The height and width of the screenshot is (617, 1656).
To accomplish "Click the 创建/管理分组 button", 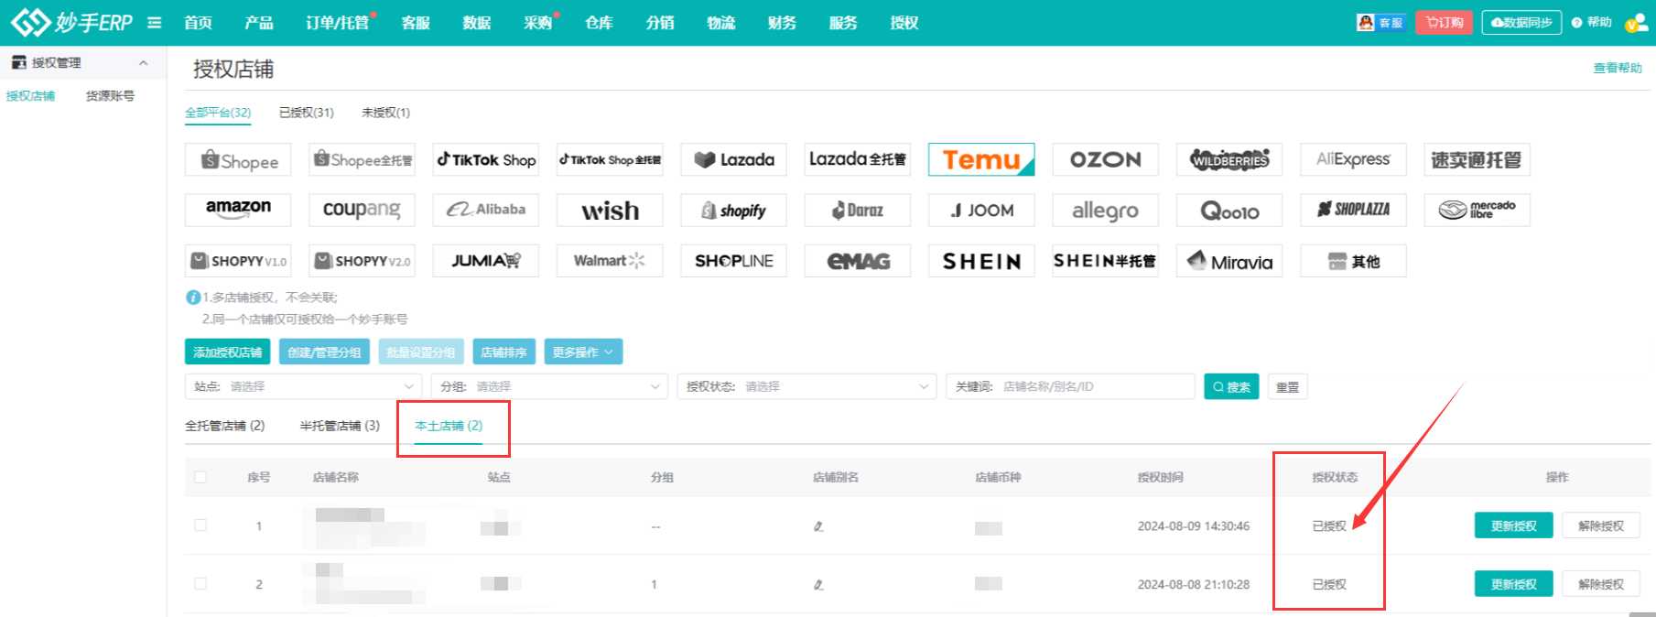I will pos(324,352).
